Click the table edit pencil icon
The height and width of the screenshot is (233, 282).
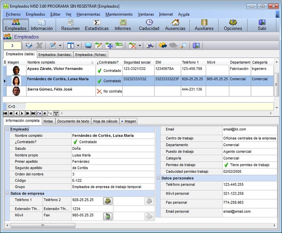(53, 45)
